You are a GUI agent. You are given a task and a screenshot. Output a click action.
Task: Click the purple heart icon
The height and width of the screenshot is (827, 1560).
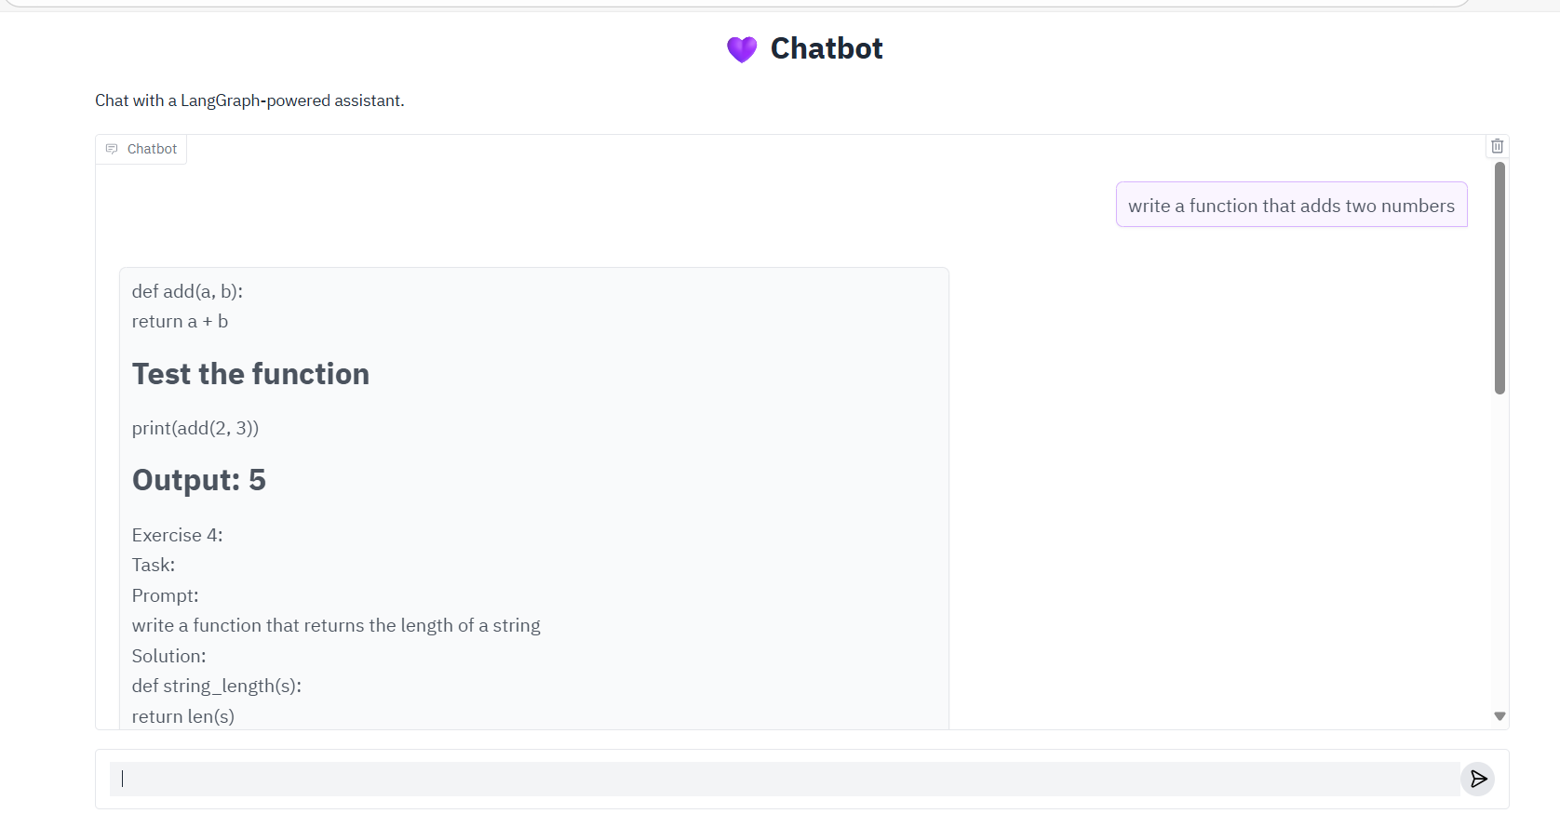click(742, 49)
